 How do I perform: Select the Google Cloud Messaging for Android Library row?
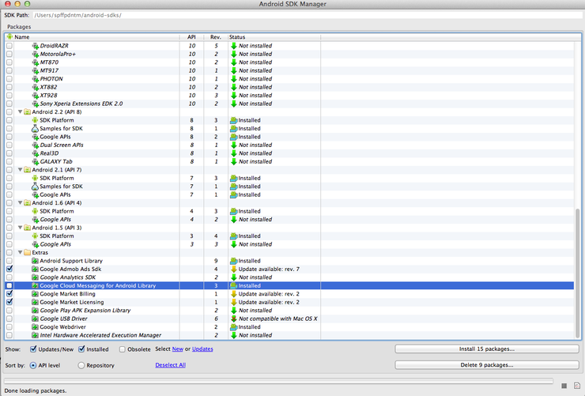point(289,285)
